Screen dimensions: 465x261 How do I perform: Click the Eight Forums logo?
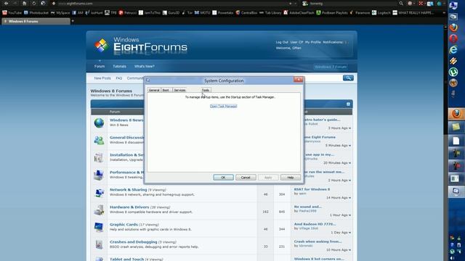click(141, 46)
